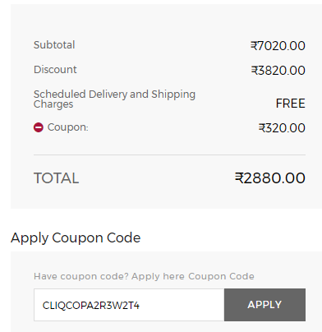Remove the applied coupon with red minus icon

(39, 127)
